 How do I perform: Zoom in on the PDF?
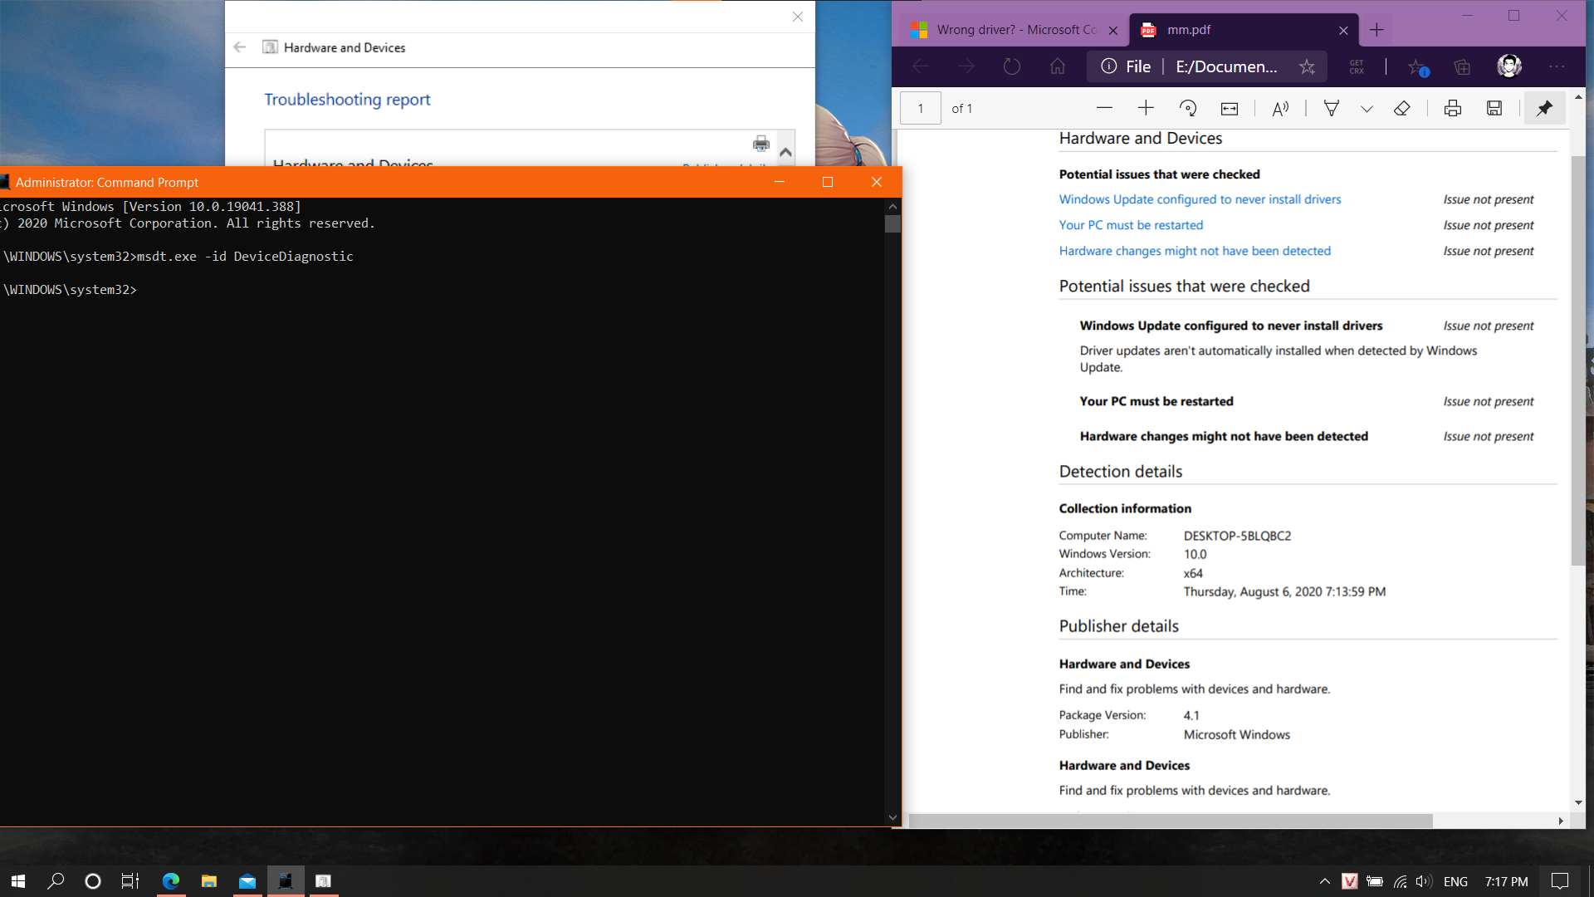(1146, 109)
